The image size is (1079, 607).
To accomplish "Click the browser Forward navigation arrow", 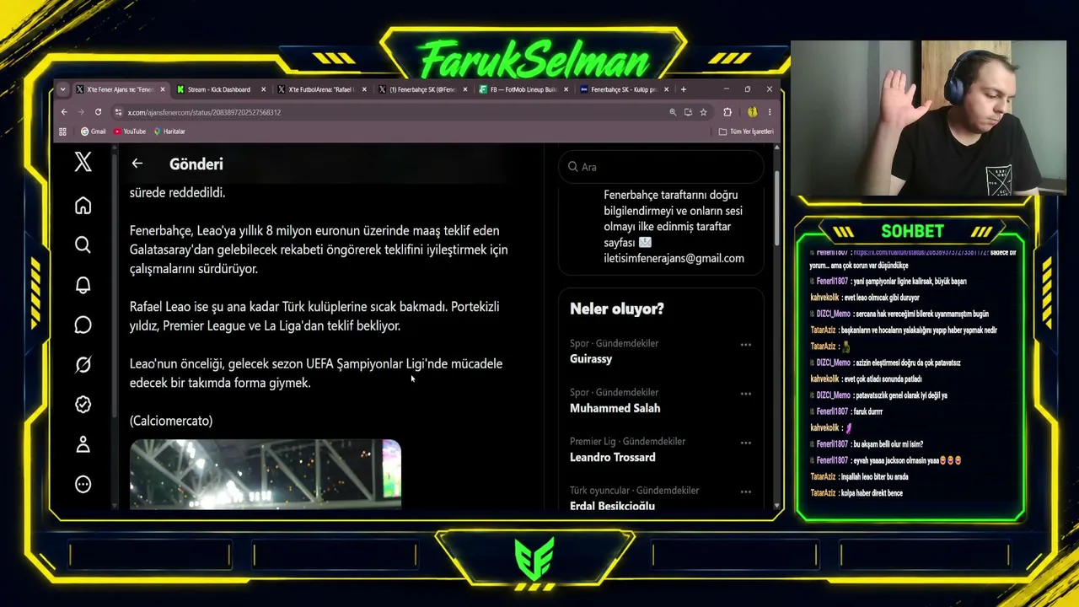I will point(81,112).
